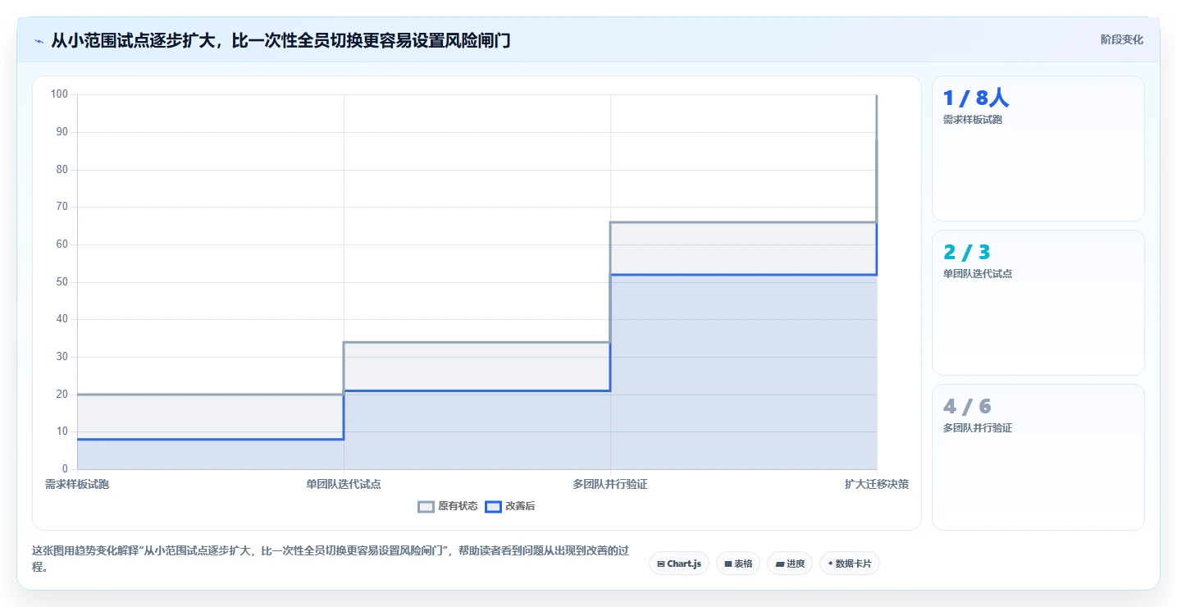The image size is (1177, 607).
Task: Open the 4 / 6 多团队并行验证 card
Action: tap(1038, 457)
